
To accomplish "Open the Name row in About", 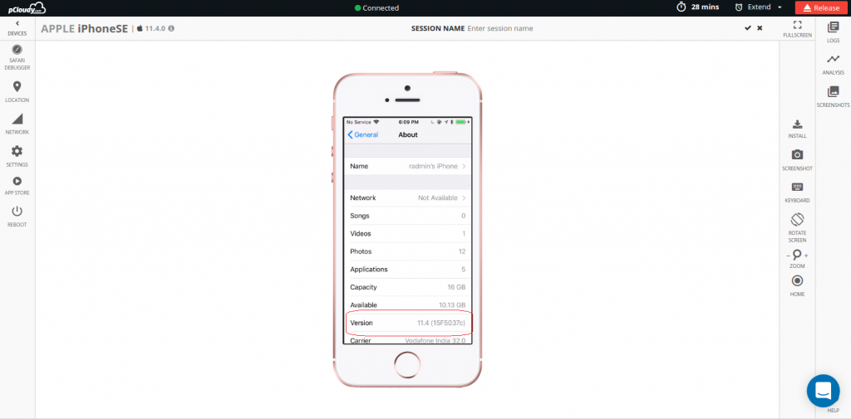I will [x=407, y=167].
